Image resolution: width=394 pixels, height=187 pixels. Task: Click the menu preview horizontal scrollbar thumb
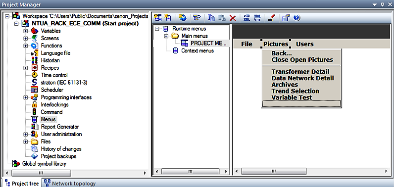(273, 171)
